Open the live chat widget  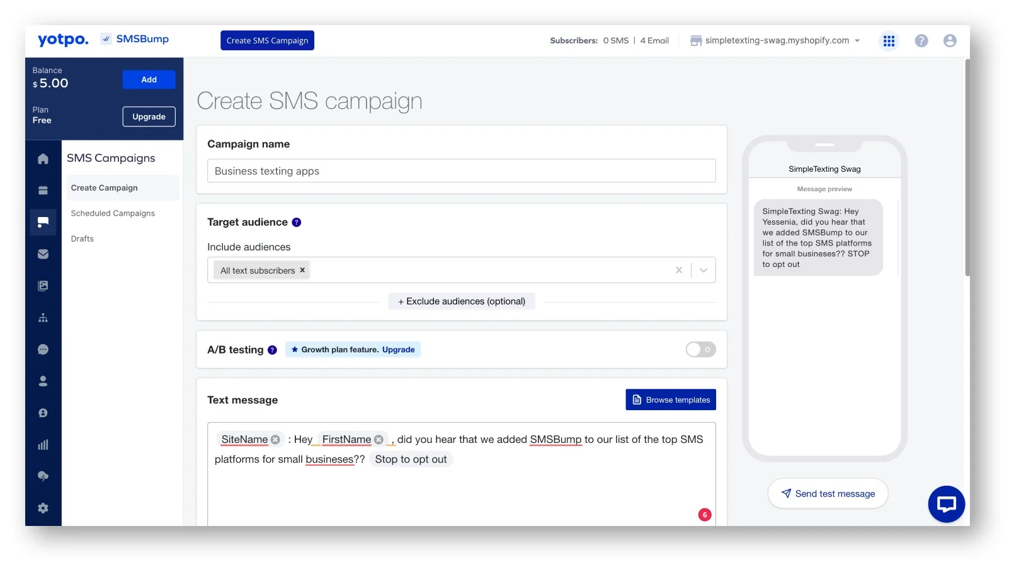(x=946, y=504)
